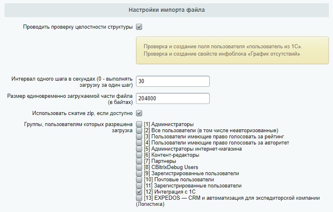Click the label Использовать сжатие zip
Image resolution: width=333 pixels, height=212 pixels.
pyautogui.click(x=82, y=113)
